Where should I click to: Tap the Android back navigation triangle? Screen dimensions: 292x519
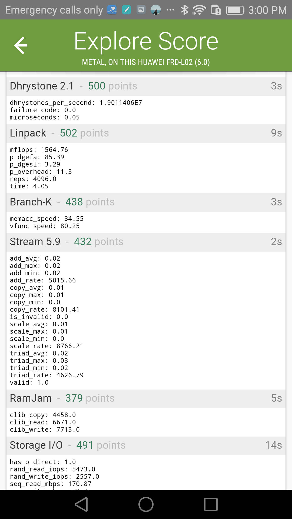(x=81, y=504)
